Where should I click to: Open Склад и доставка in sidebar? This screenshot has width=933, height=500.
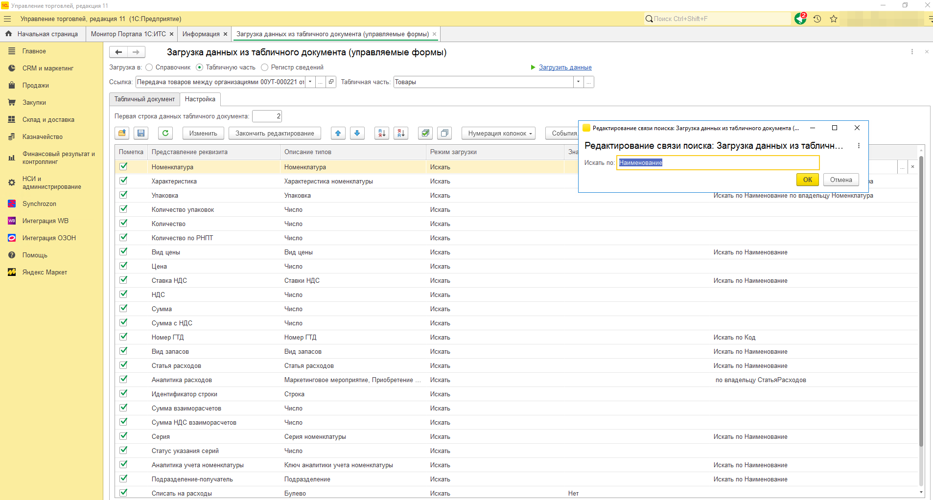coord(48,120)
